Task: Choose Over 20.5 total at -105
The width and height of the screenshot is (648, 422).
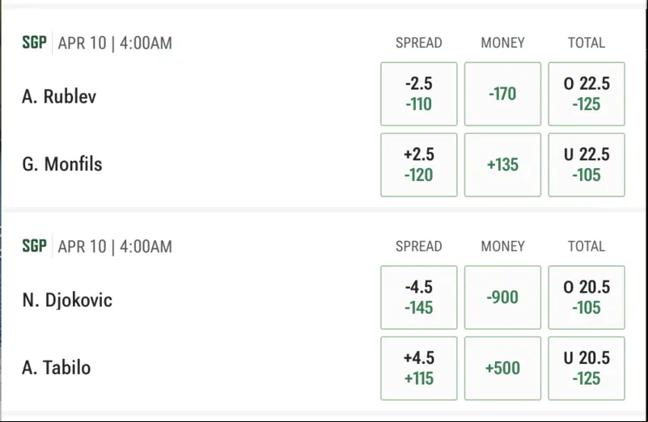Action: click(587, 298)
